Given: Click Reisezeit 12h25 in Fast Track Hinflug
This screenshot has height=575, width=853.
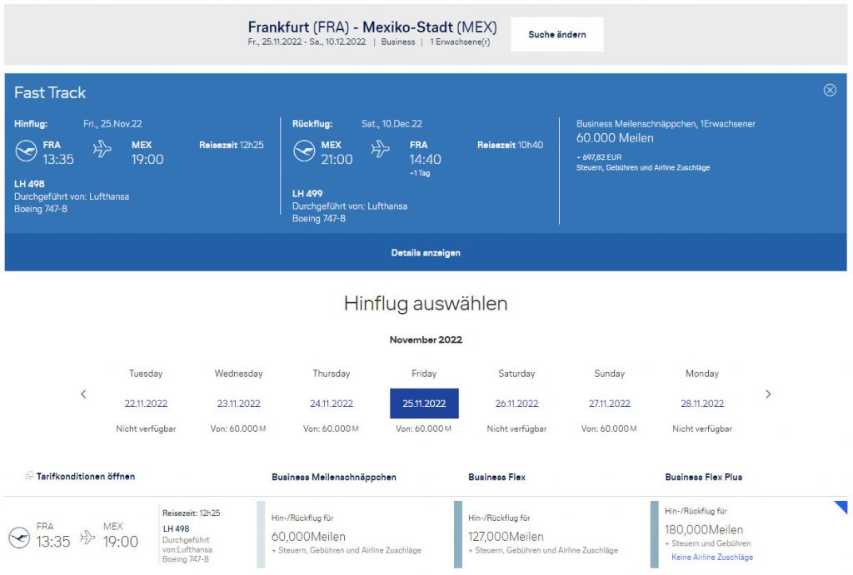Looking at the screenshot, I should (x=232, y=145).
